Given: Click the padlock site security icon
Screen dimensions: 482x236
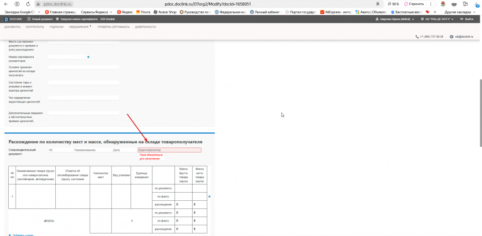Looking at the screenshot, I should [x=38, y=4].
